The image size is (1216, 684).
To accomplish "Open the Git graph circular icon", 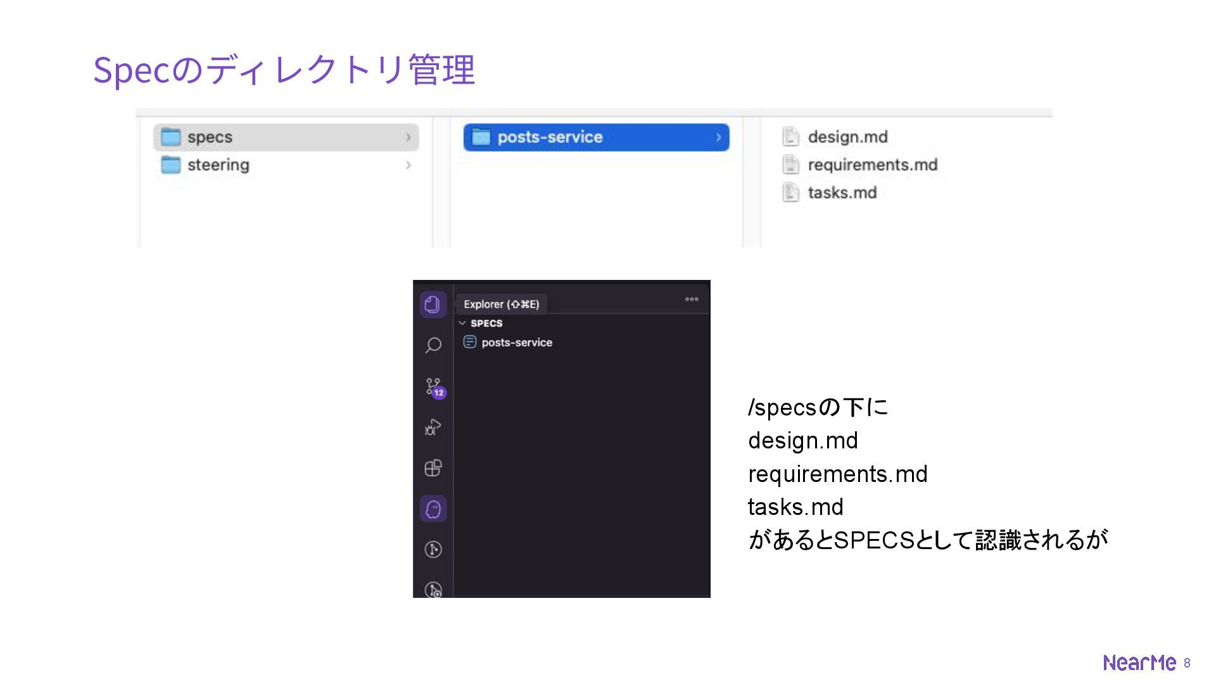I will [x=433, y=549].
